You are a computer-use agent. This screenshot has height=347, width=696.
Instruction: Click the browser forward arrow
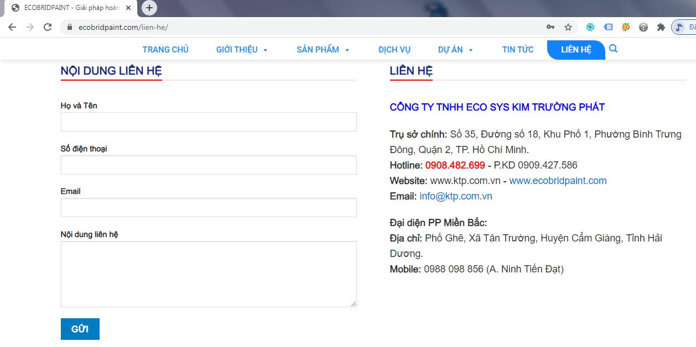point(30,27)
